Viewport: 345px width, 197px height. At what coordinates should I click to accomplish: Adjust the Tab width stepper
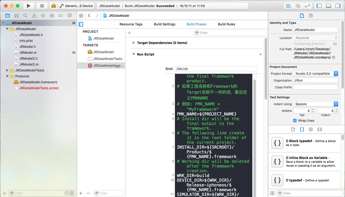pyautogui.click(x=313, y=111)
